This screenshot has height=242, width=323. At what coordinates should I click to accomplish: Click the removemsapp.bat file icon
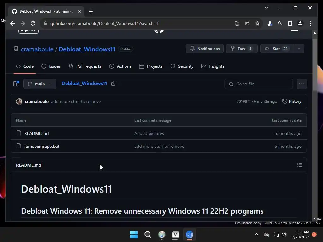tap(19, 146)
